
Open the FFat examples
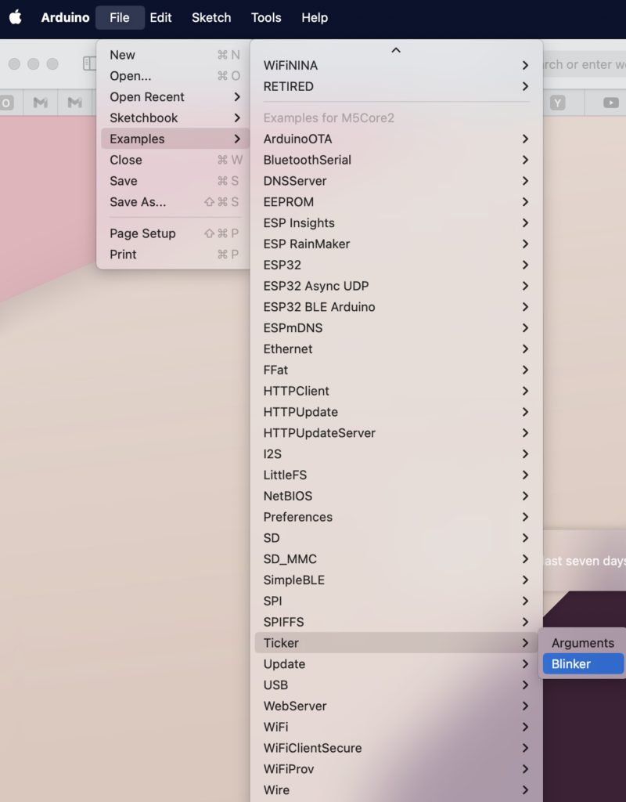tap(396, 370)
